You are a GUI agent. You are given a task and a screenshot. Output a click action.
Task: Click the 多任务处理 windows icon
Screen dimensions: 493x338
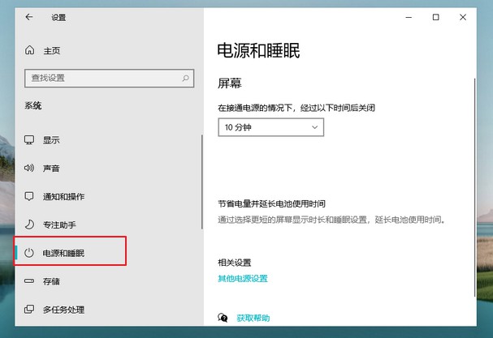tap(29, 309)
